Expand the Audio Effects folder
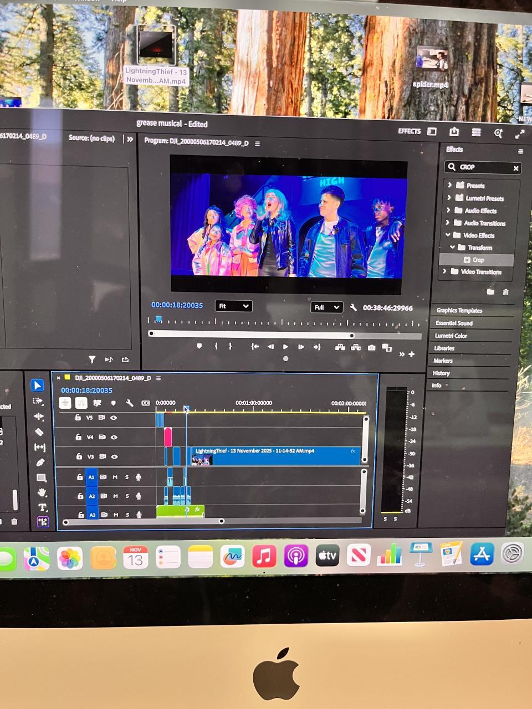Screen dimensions: 532x709 pyautogui.click(x=448, y=210)
